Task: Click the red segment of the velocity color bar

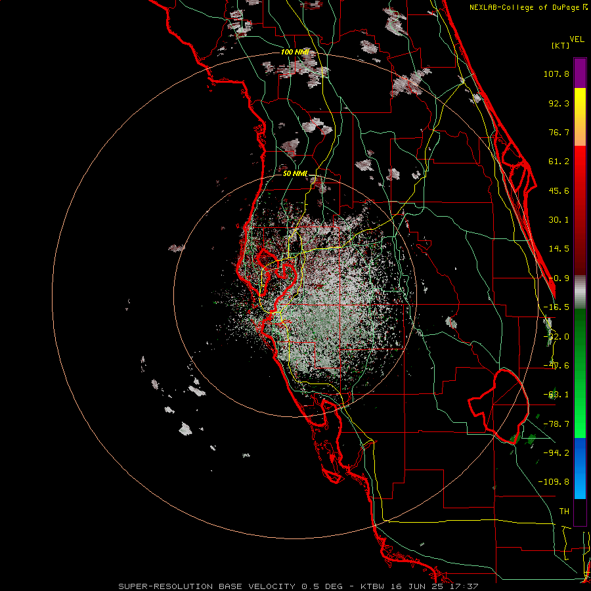Action: click(x=580, y=210)
